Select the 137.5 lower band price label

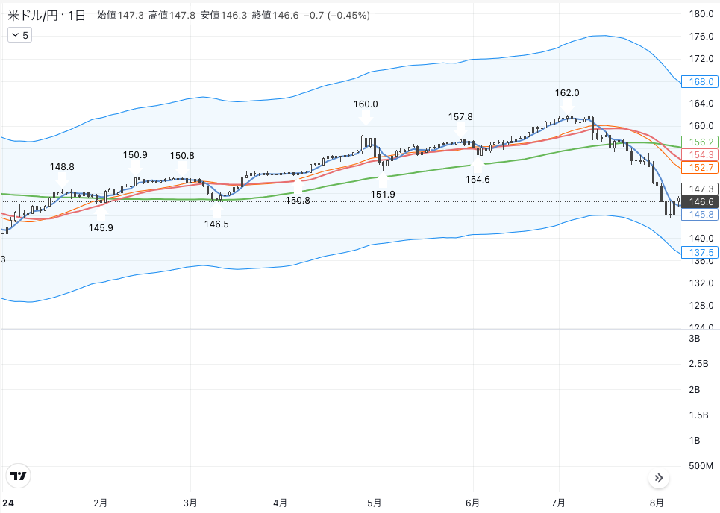[701, 252]
